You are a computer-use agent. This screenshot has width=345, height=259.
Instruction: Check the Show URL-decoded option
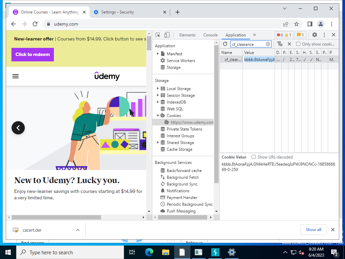254,157
